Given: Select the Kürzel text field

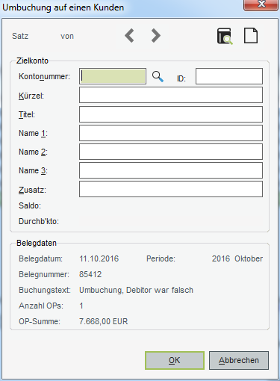Looking at the screenshot, I should [171, 95].
